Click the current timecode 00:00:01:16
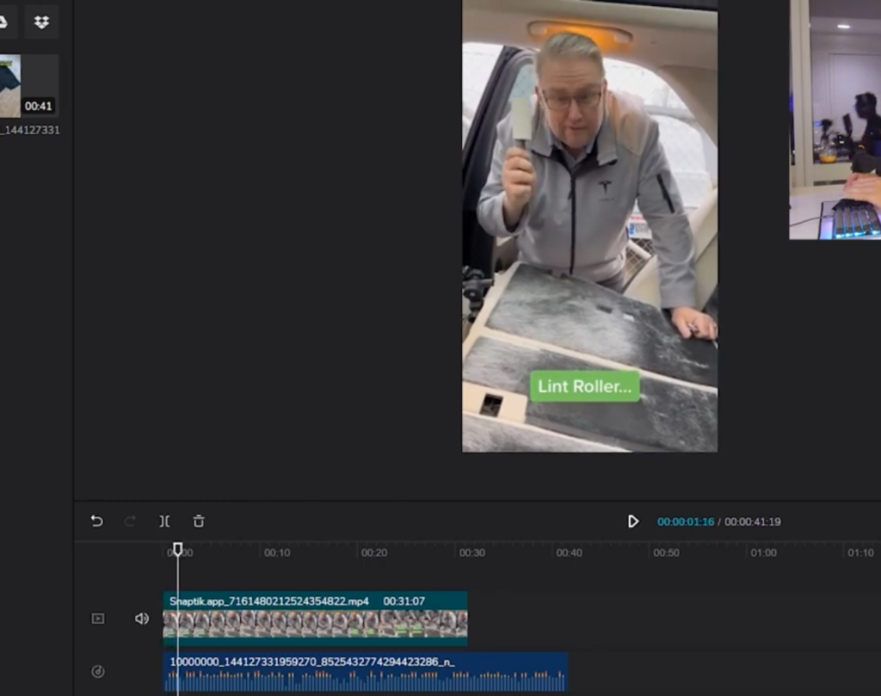 point(686,522)
